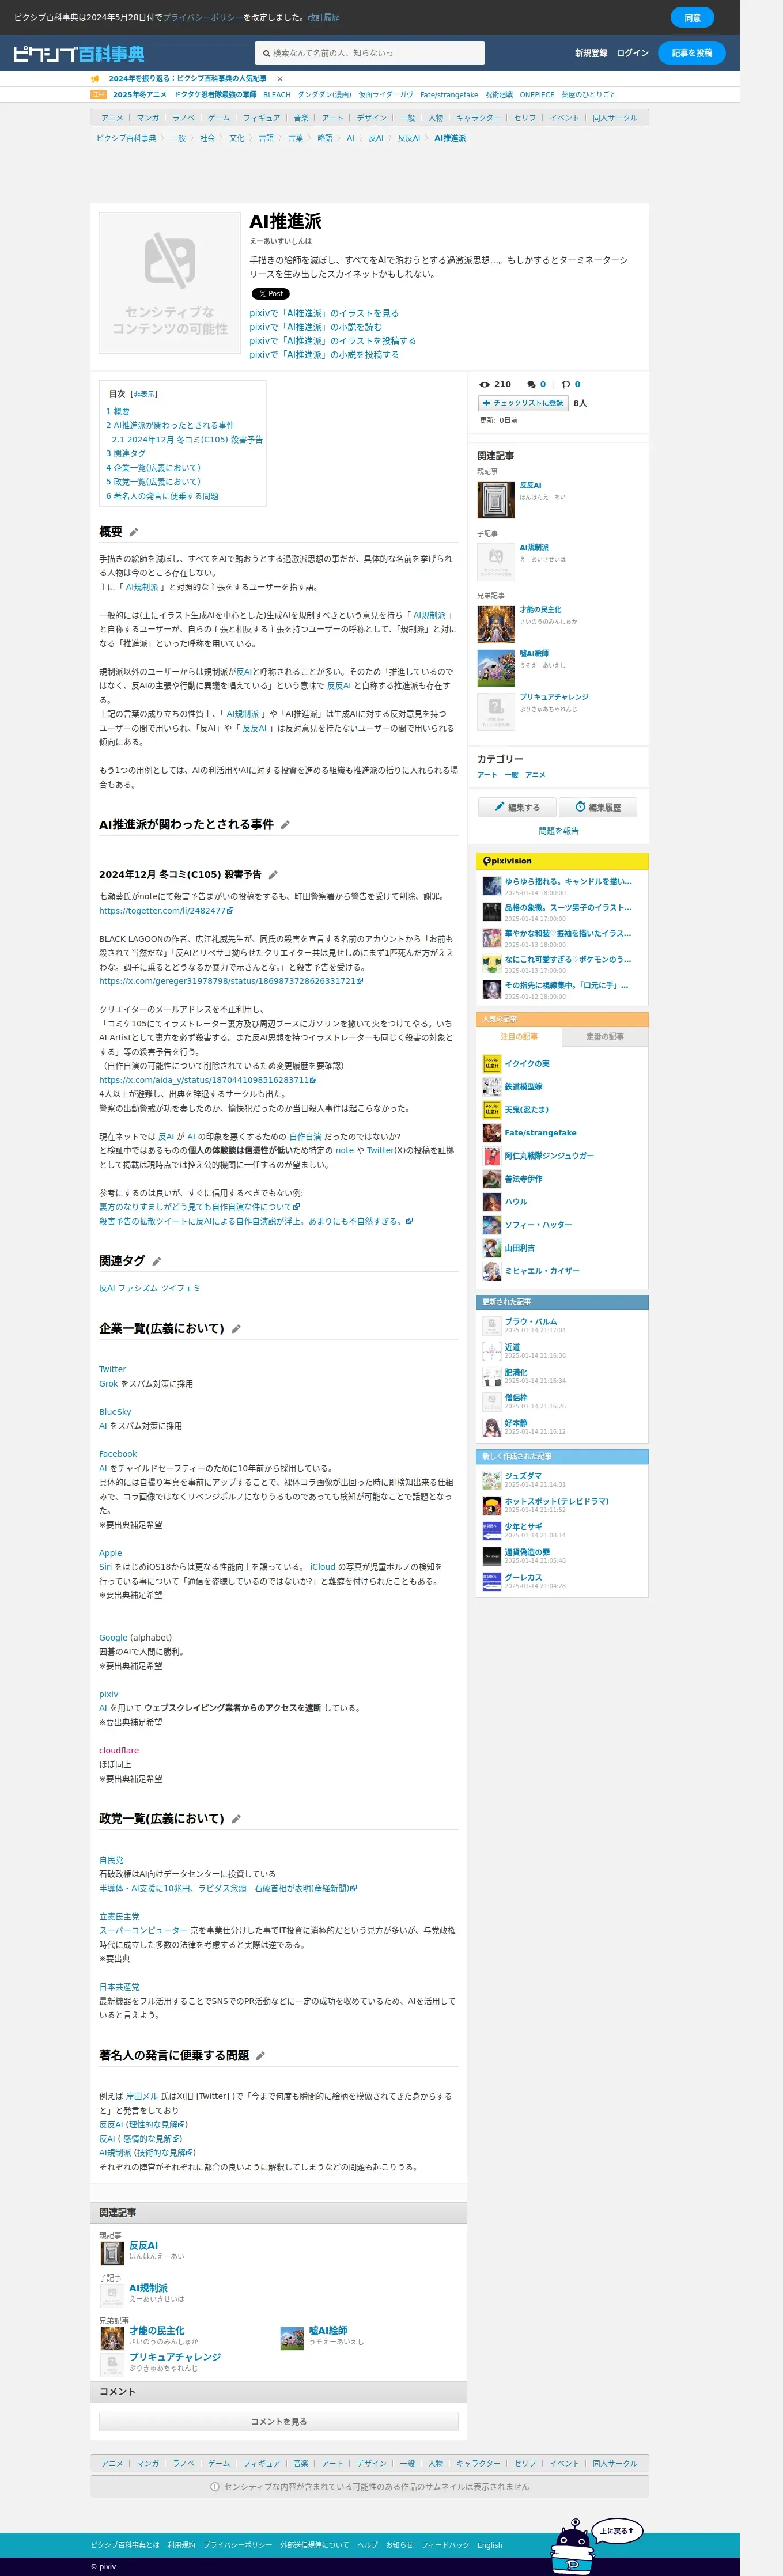Open bottom related article プリキュアチャレンジ
The image size is (783, 2576).
tap(174, 2357)
